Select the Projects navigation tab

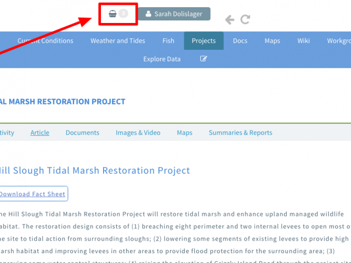point(203,41)
